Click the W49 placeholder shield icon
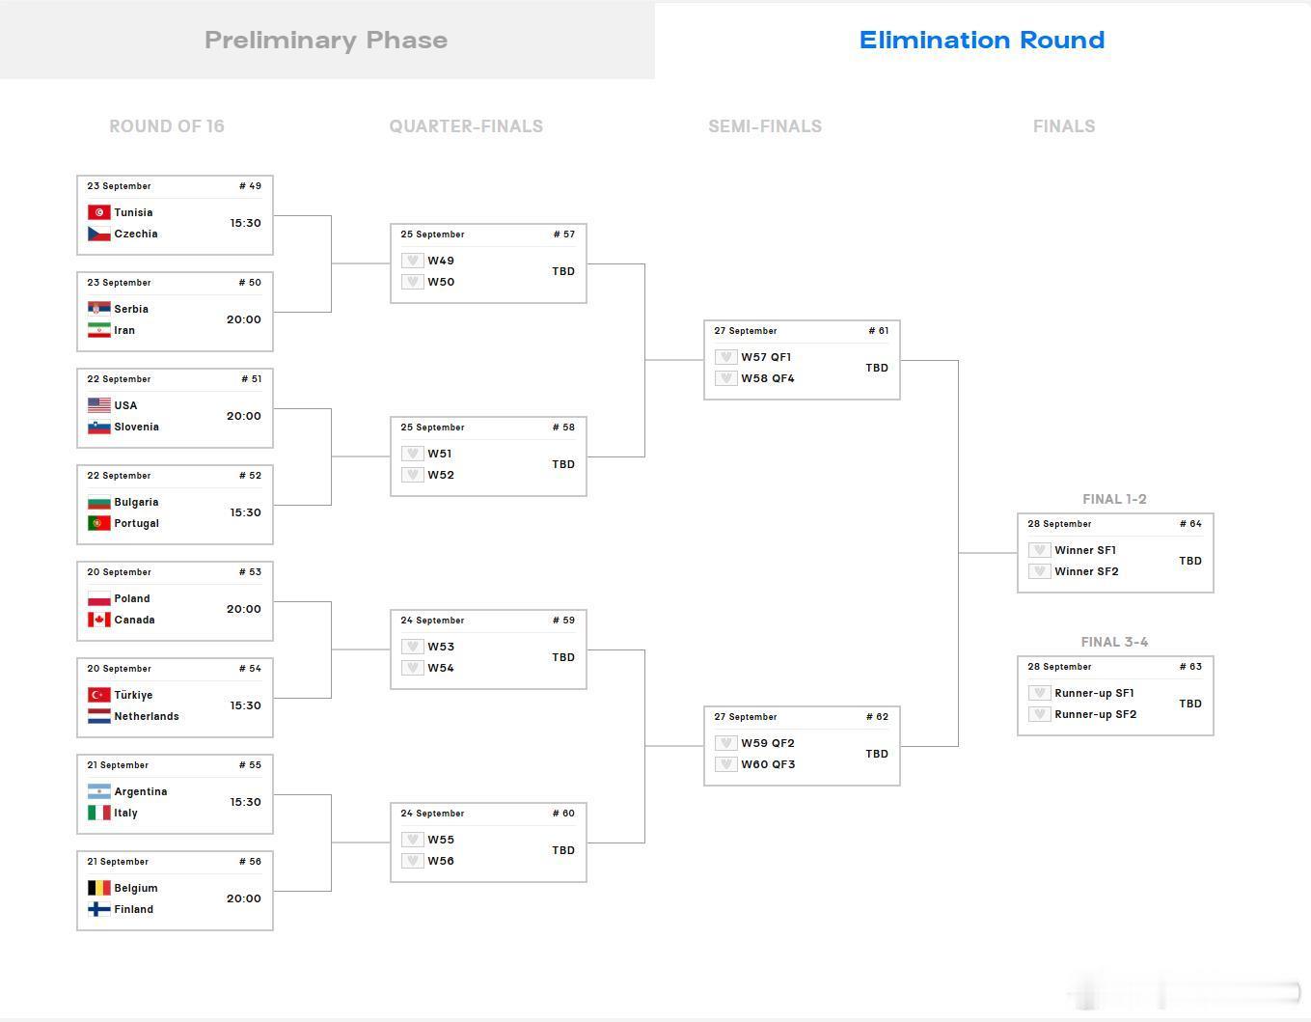The image size is (1311, 1022). (412, 261)
